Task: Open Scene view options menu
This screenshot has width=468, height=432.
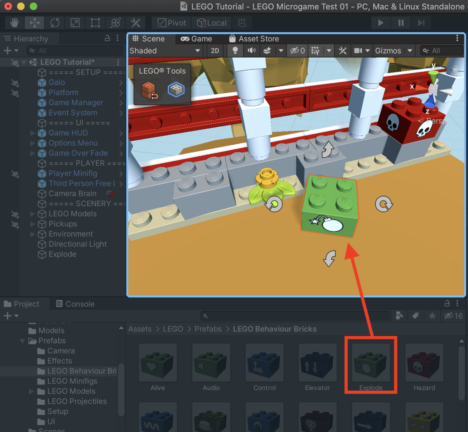Action: [457, 38]
